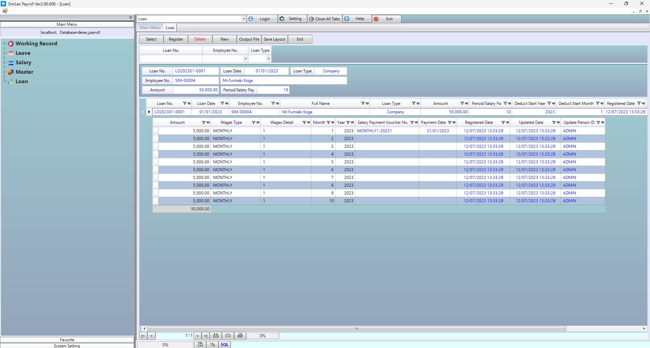Switch to the Main Menu tab
Screen dimensions: 650x348
click(x=150, y=28)
